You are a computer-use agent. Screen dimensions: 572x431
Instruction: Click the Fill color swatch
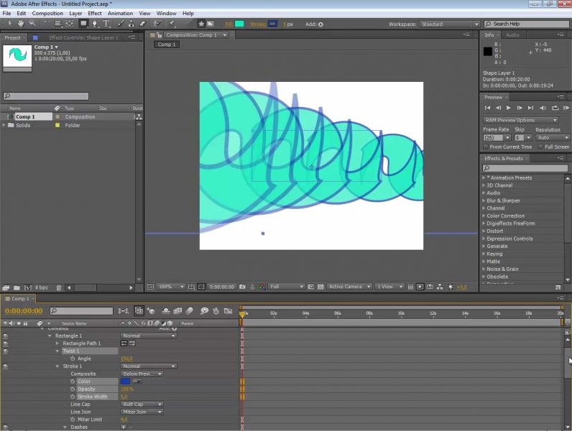(x=239, y=24)
